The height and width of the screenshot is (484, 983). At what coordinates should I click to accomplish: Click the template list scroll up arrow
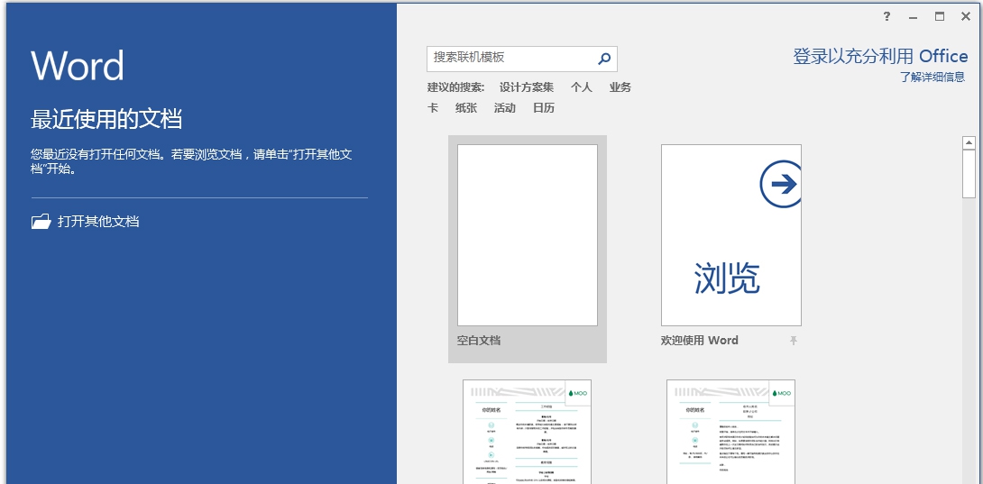point(969,142)
